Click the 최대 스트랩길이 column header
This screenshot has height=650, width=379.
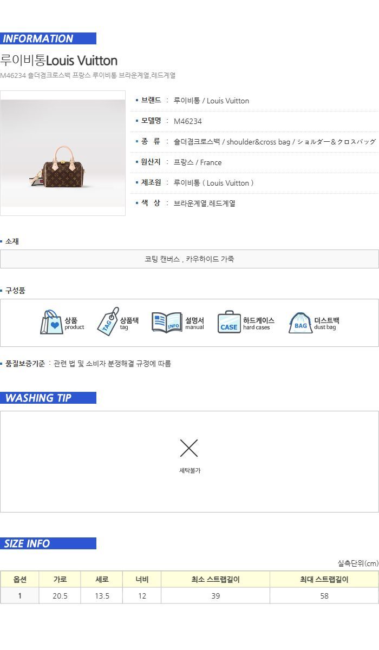coord(324,579)
